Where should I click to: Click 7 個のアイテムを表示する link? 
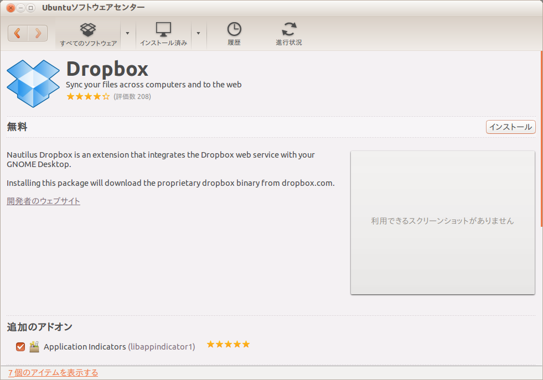(53, 373)
